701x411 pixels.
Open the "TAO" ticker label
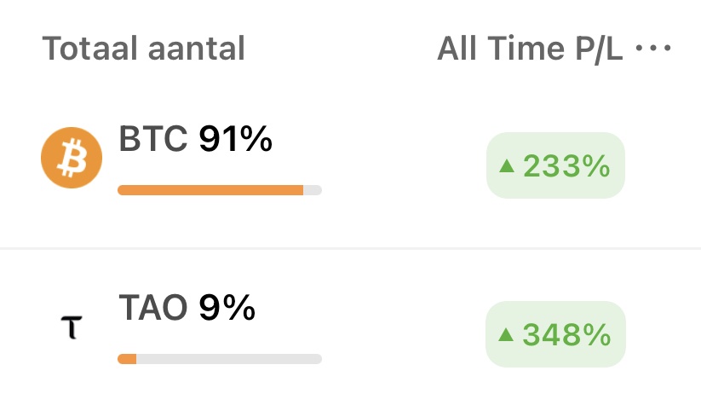point(153,308)
